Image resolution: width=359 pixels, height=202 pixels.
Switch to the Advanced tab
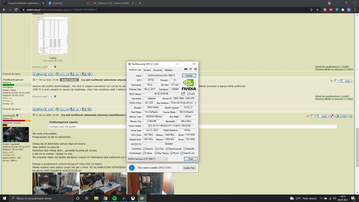(x=157, y=70)
